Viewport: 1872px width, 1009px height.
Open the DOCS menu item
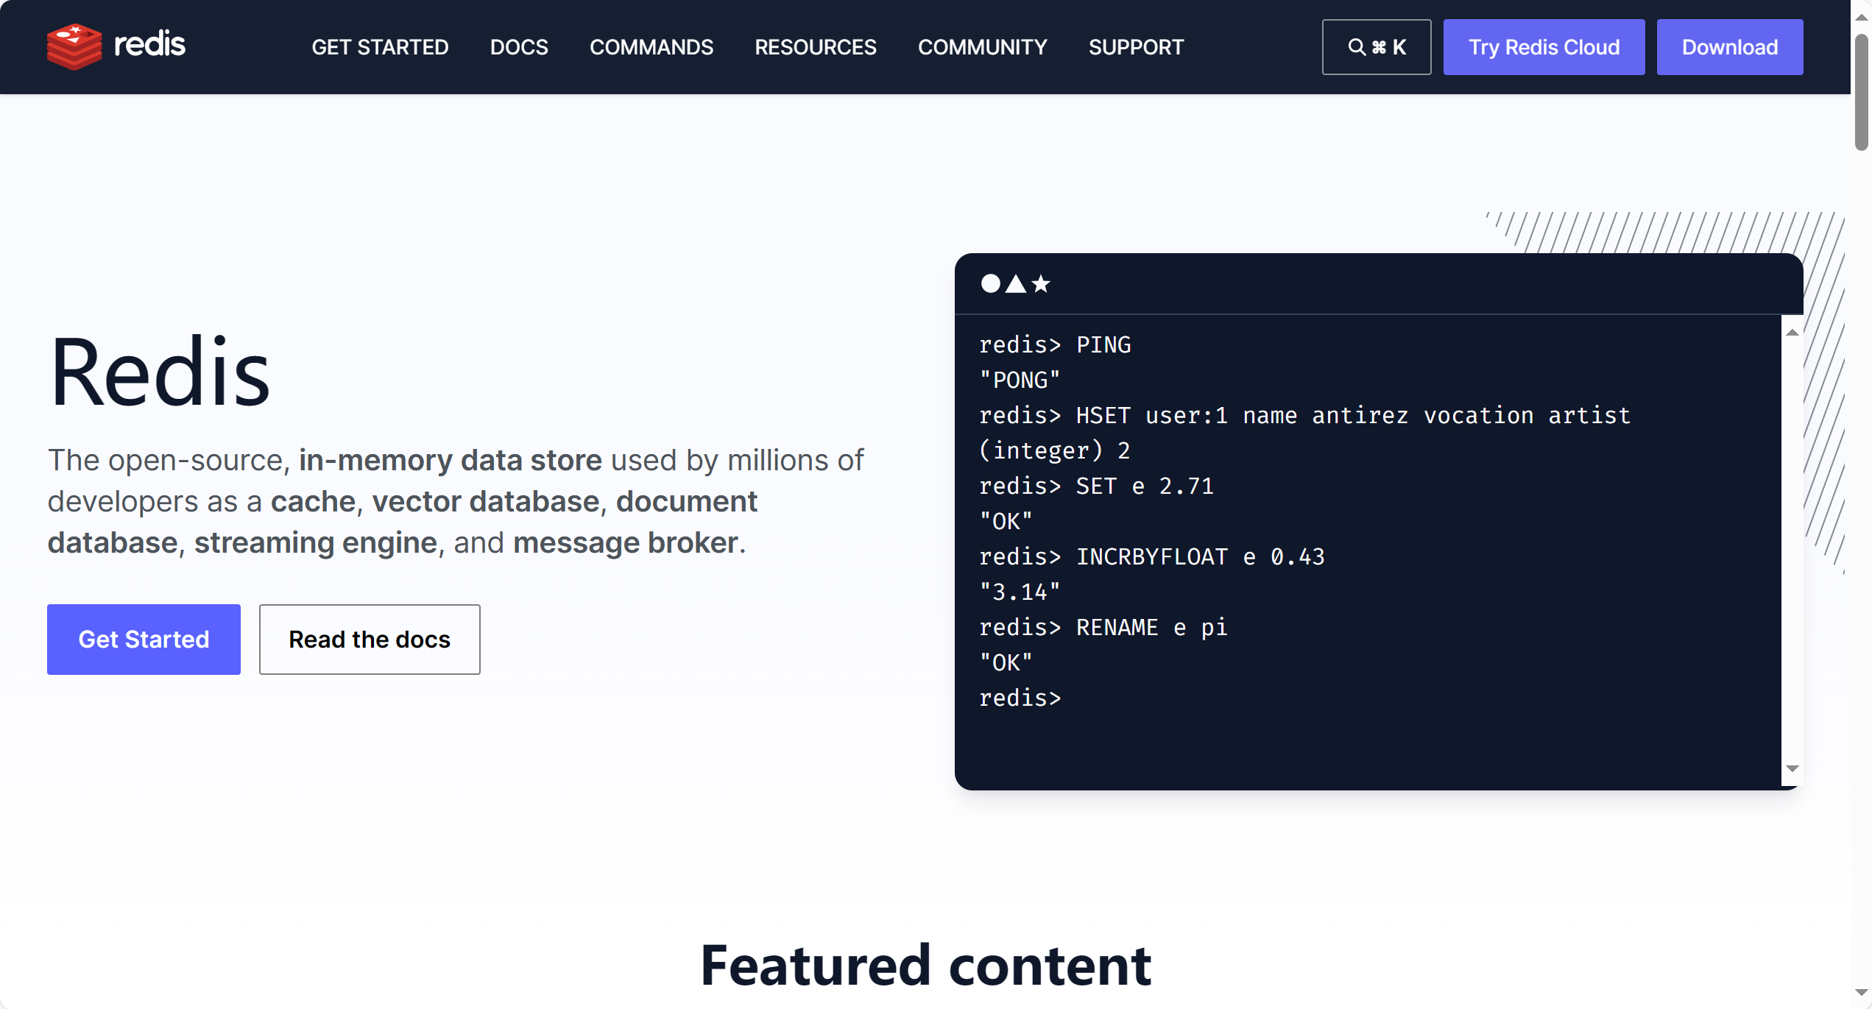[x=519, y=47]
